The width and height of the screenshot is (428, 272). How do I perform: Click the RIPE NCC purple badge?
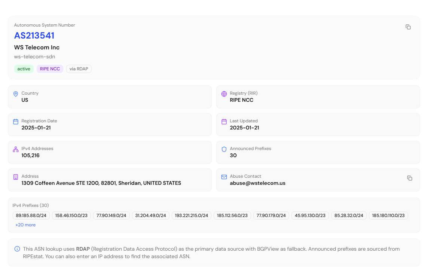[50, 69]
